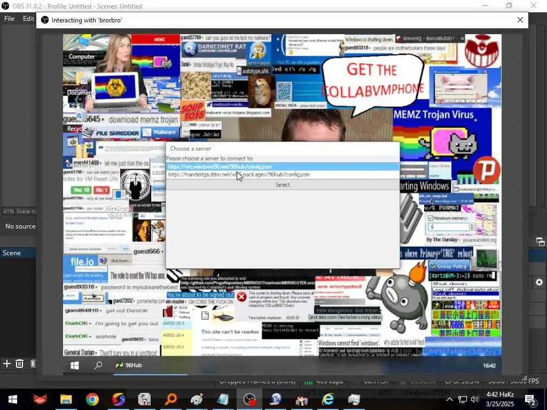The height and width of the screenshot is (410, 547).
Task: Select the windows96.net server entry
Action: coord(283,167)
